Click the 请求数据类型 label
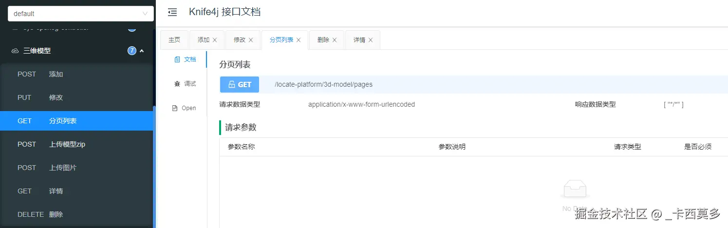The height and width of the screenshot is (228, 728). 240,104
